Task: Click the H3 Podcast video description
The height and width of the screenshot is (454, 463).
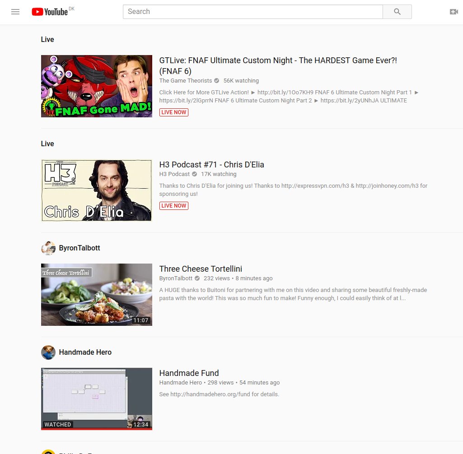Action: (x=293, y=190)
